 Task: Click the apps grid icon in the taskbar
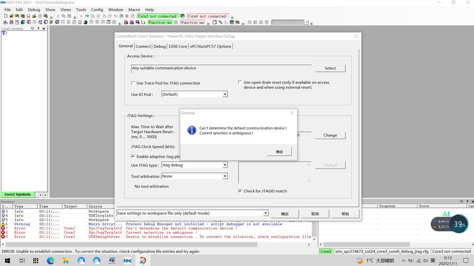[x=36, y=260]
